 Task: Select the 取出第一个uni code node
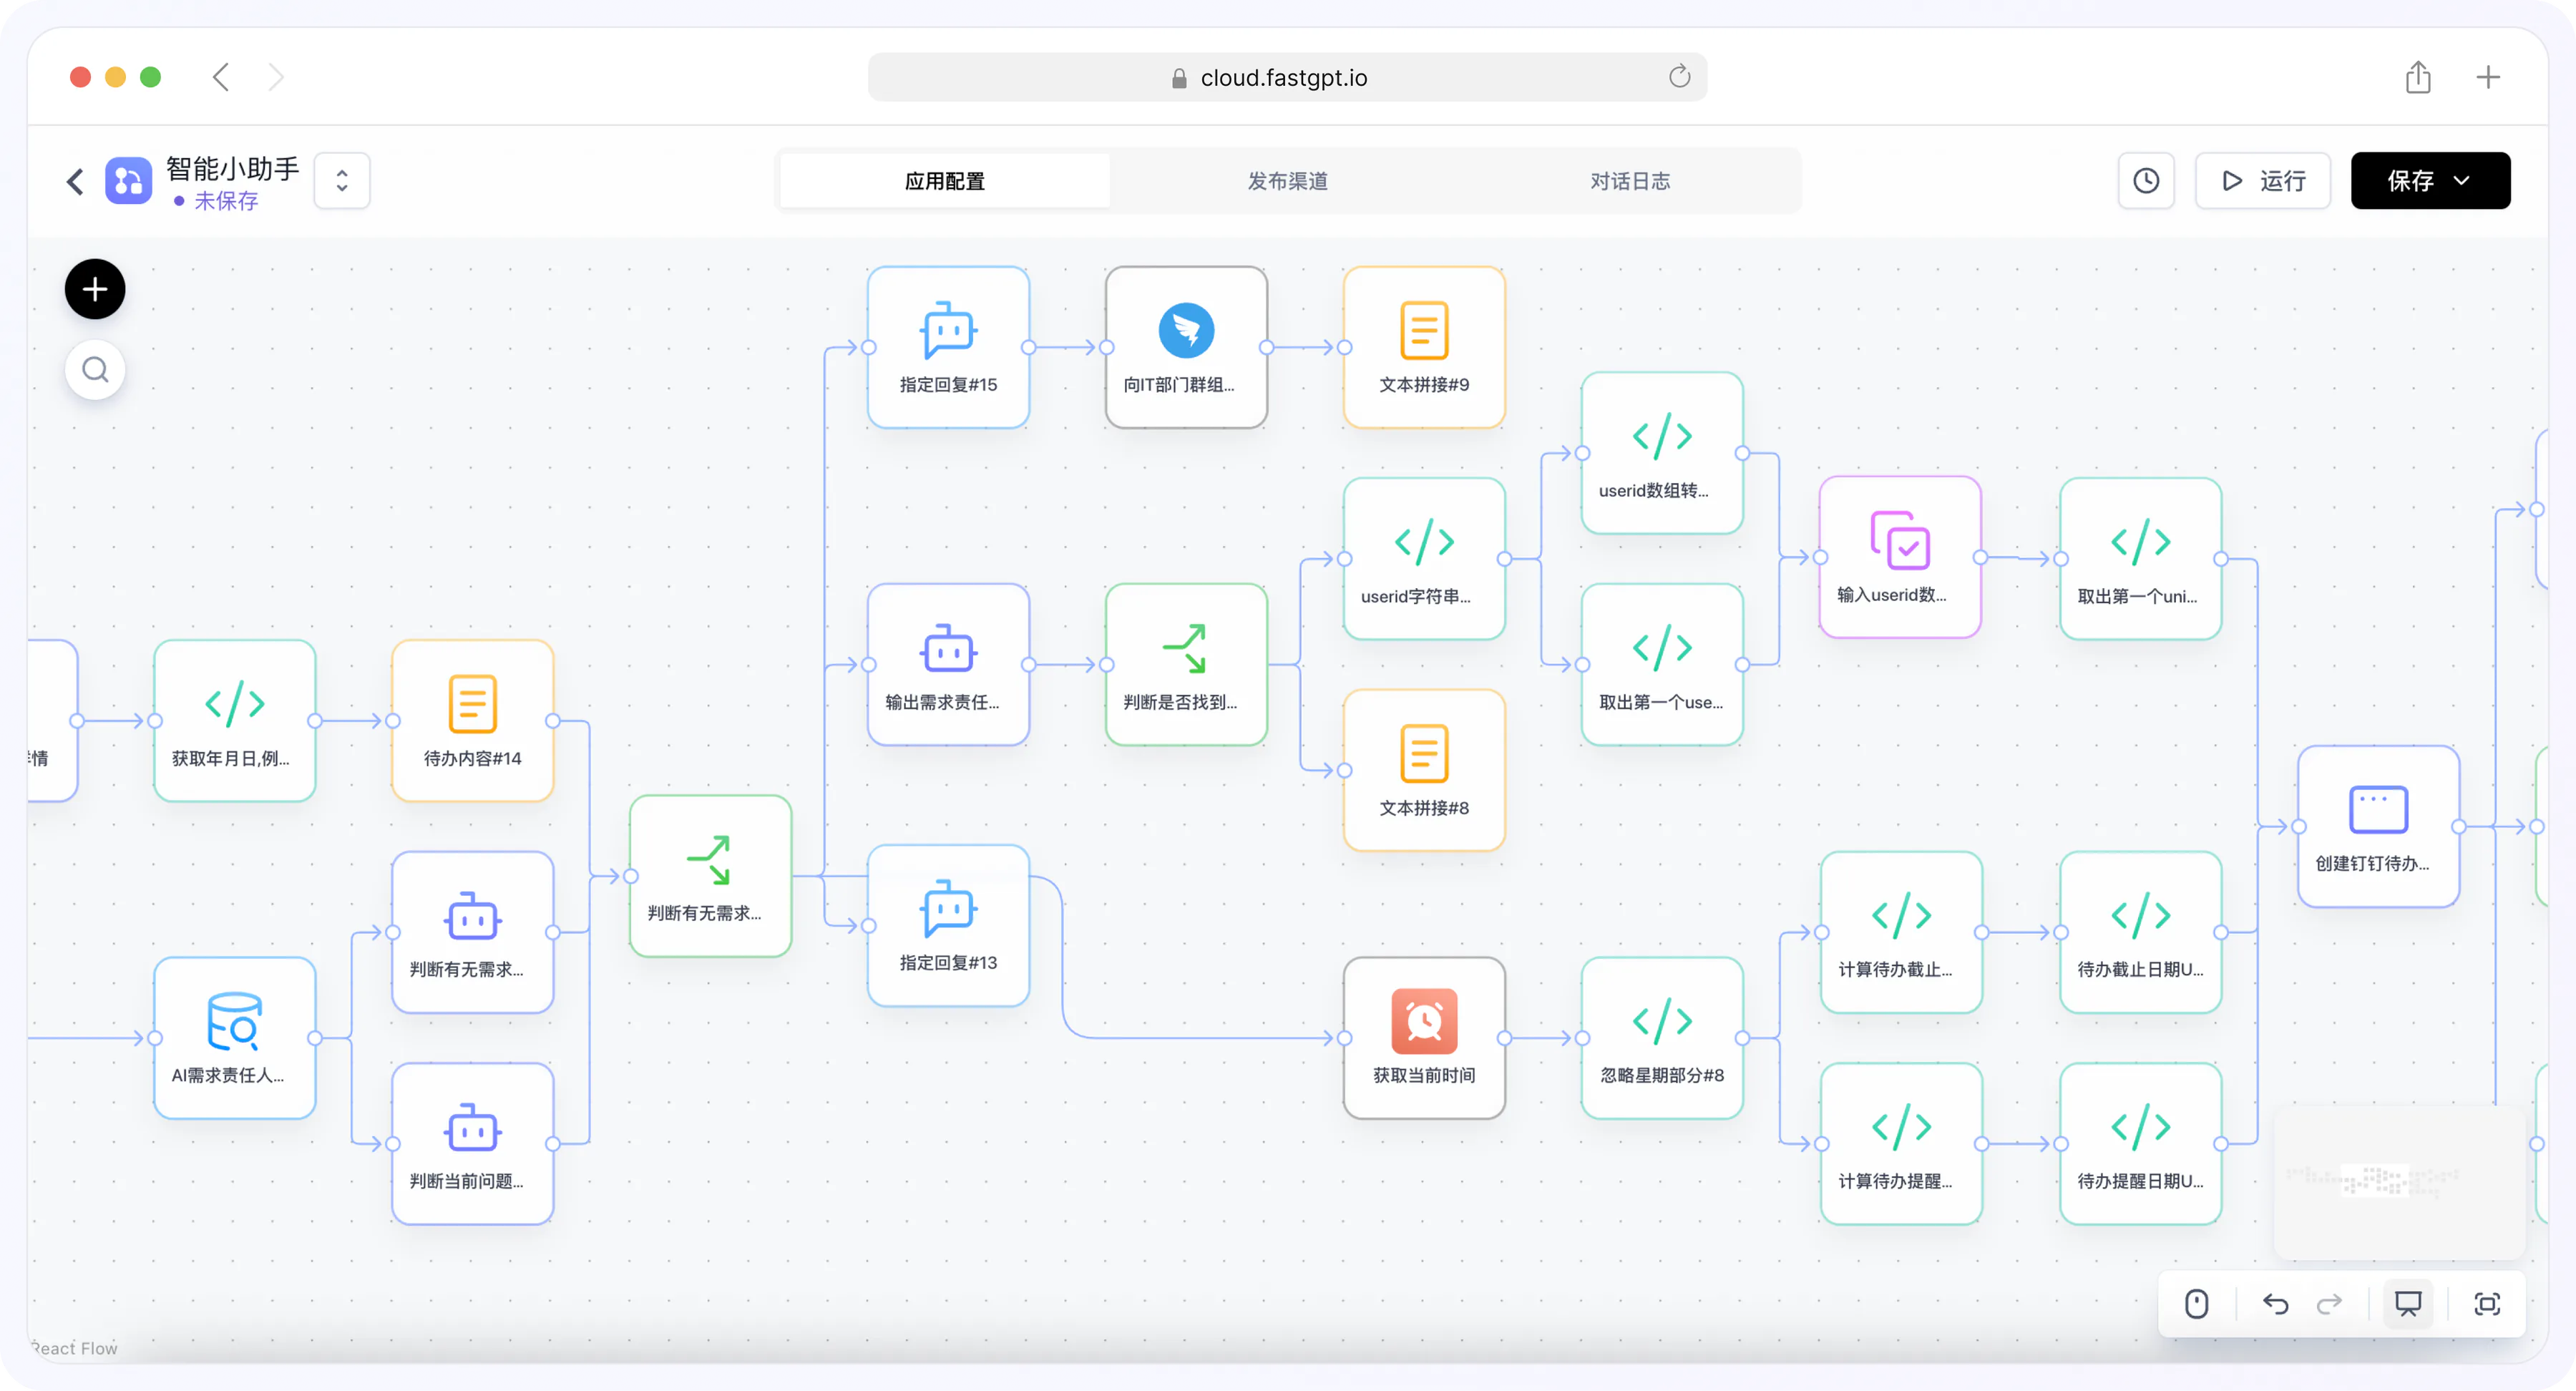2140,559
